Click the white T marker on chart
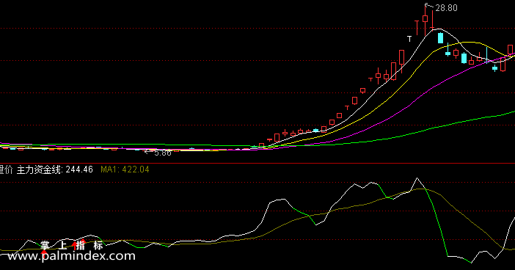515x270 pixels. coord(409,39)
